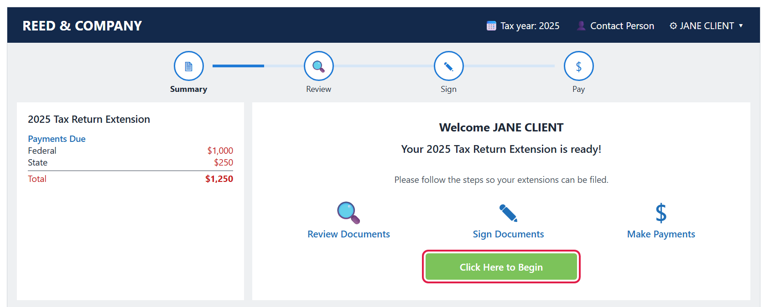This screenshot has width=770, height=307.
Task: Select the Pay step label
Action: (578, 89)
